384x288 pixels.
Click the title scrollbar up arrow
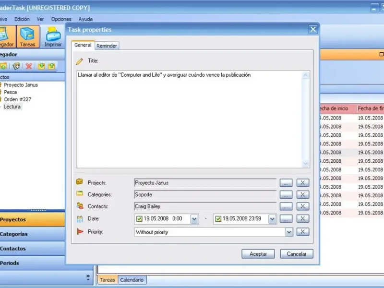(x=306, y=75)
